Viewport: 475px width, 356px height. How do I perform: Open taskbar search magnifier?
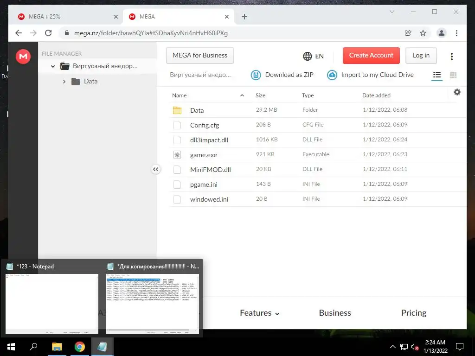(x=33, y=347)
